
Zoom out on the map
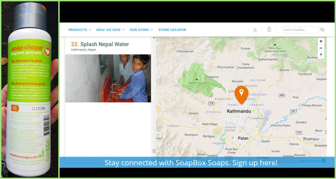pos(321,48)
